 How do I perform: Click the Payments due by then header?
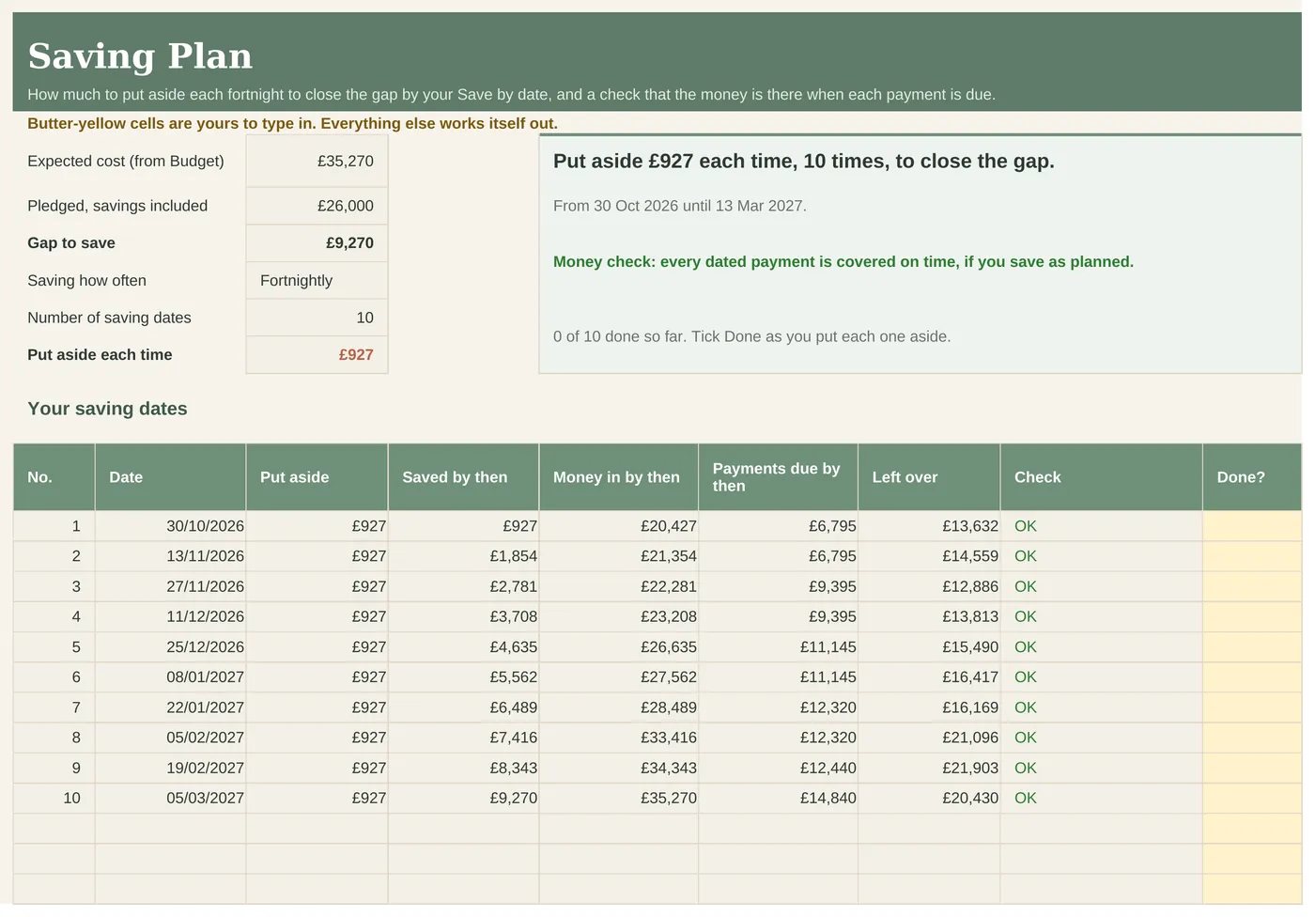(778, 477)
